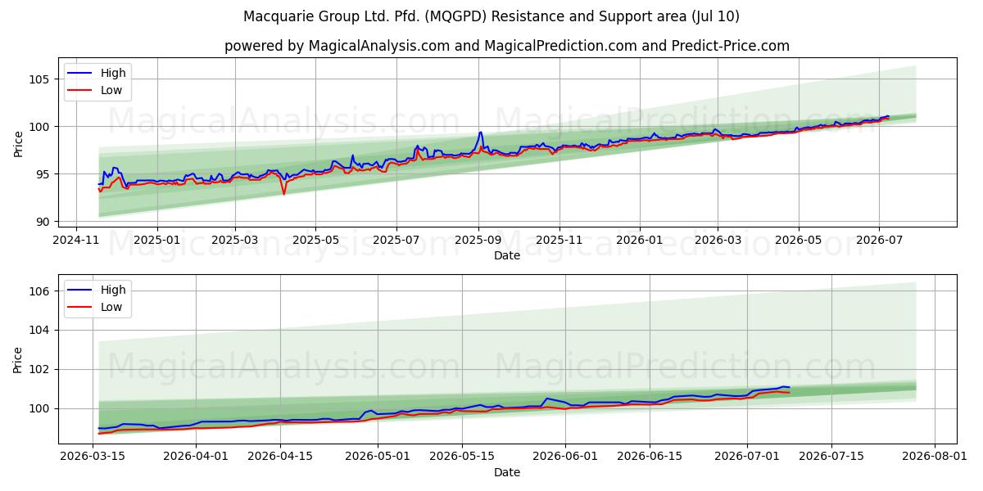
Task: Click the 'Date' x-axis title of upper chart
Action: [x=507, y=255]
